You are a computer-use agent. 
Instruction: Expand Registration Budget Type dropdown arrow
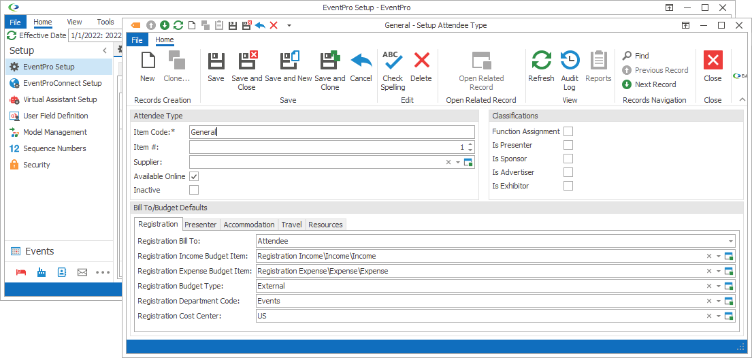coord(719,286)
